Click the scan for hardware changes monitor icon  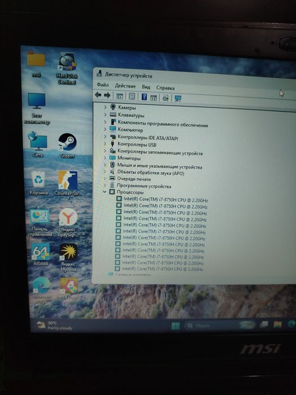(178, 98)
